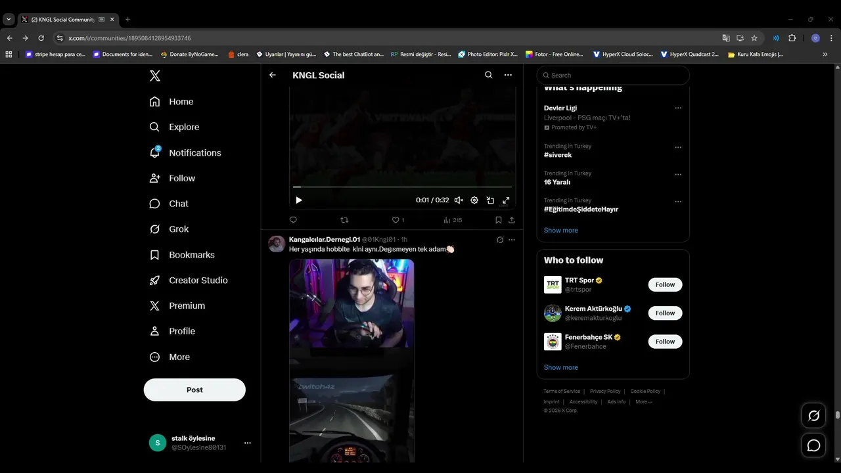Open the Follow section
This screenshot has height=473, width=841.
coord(172,178)
